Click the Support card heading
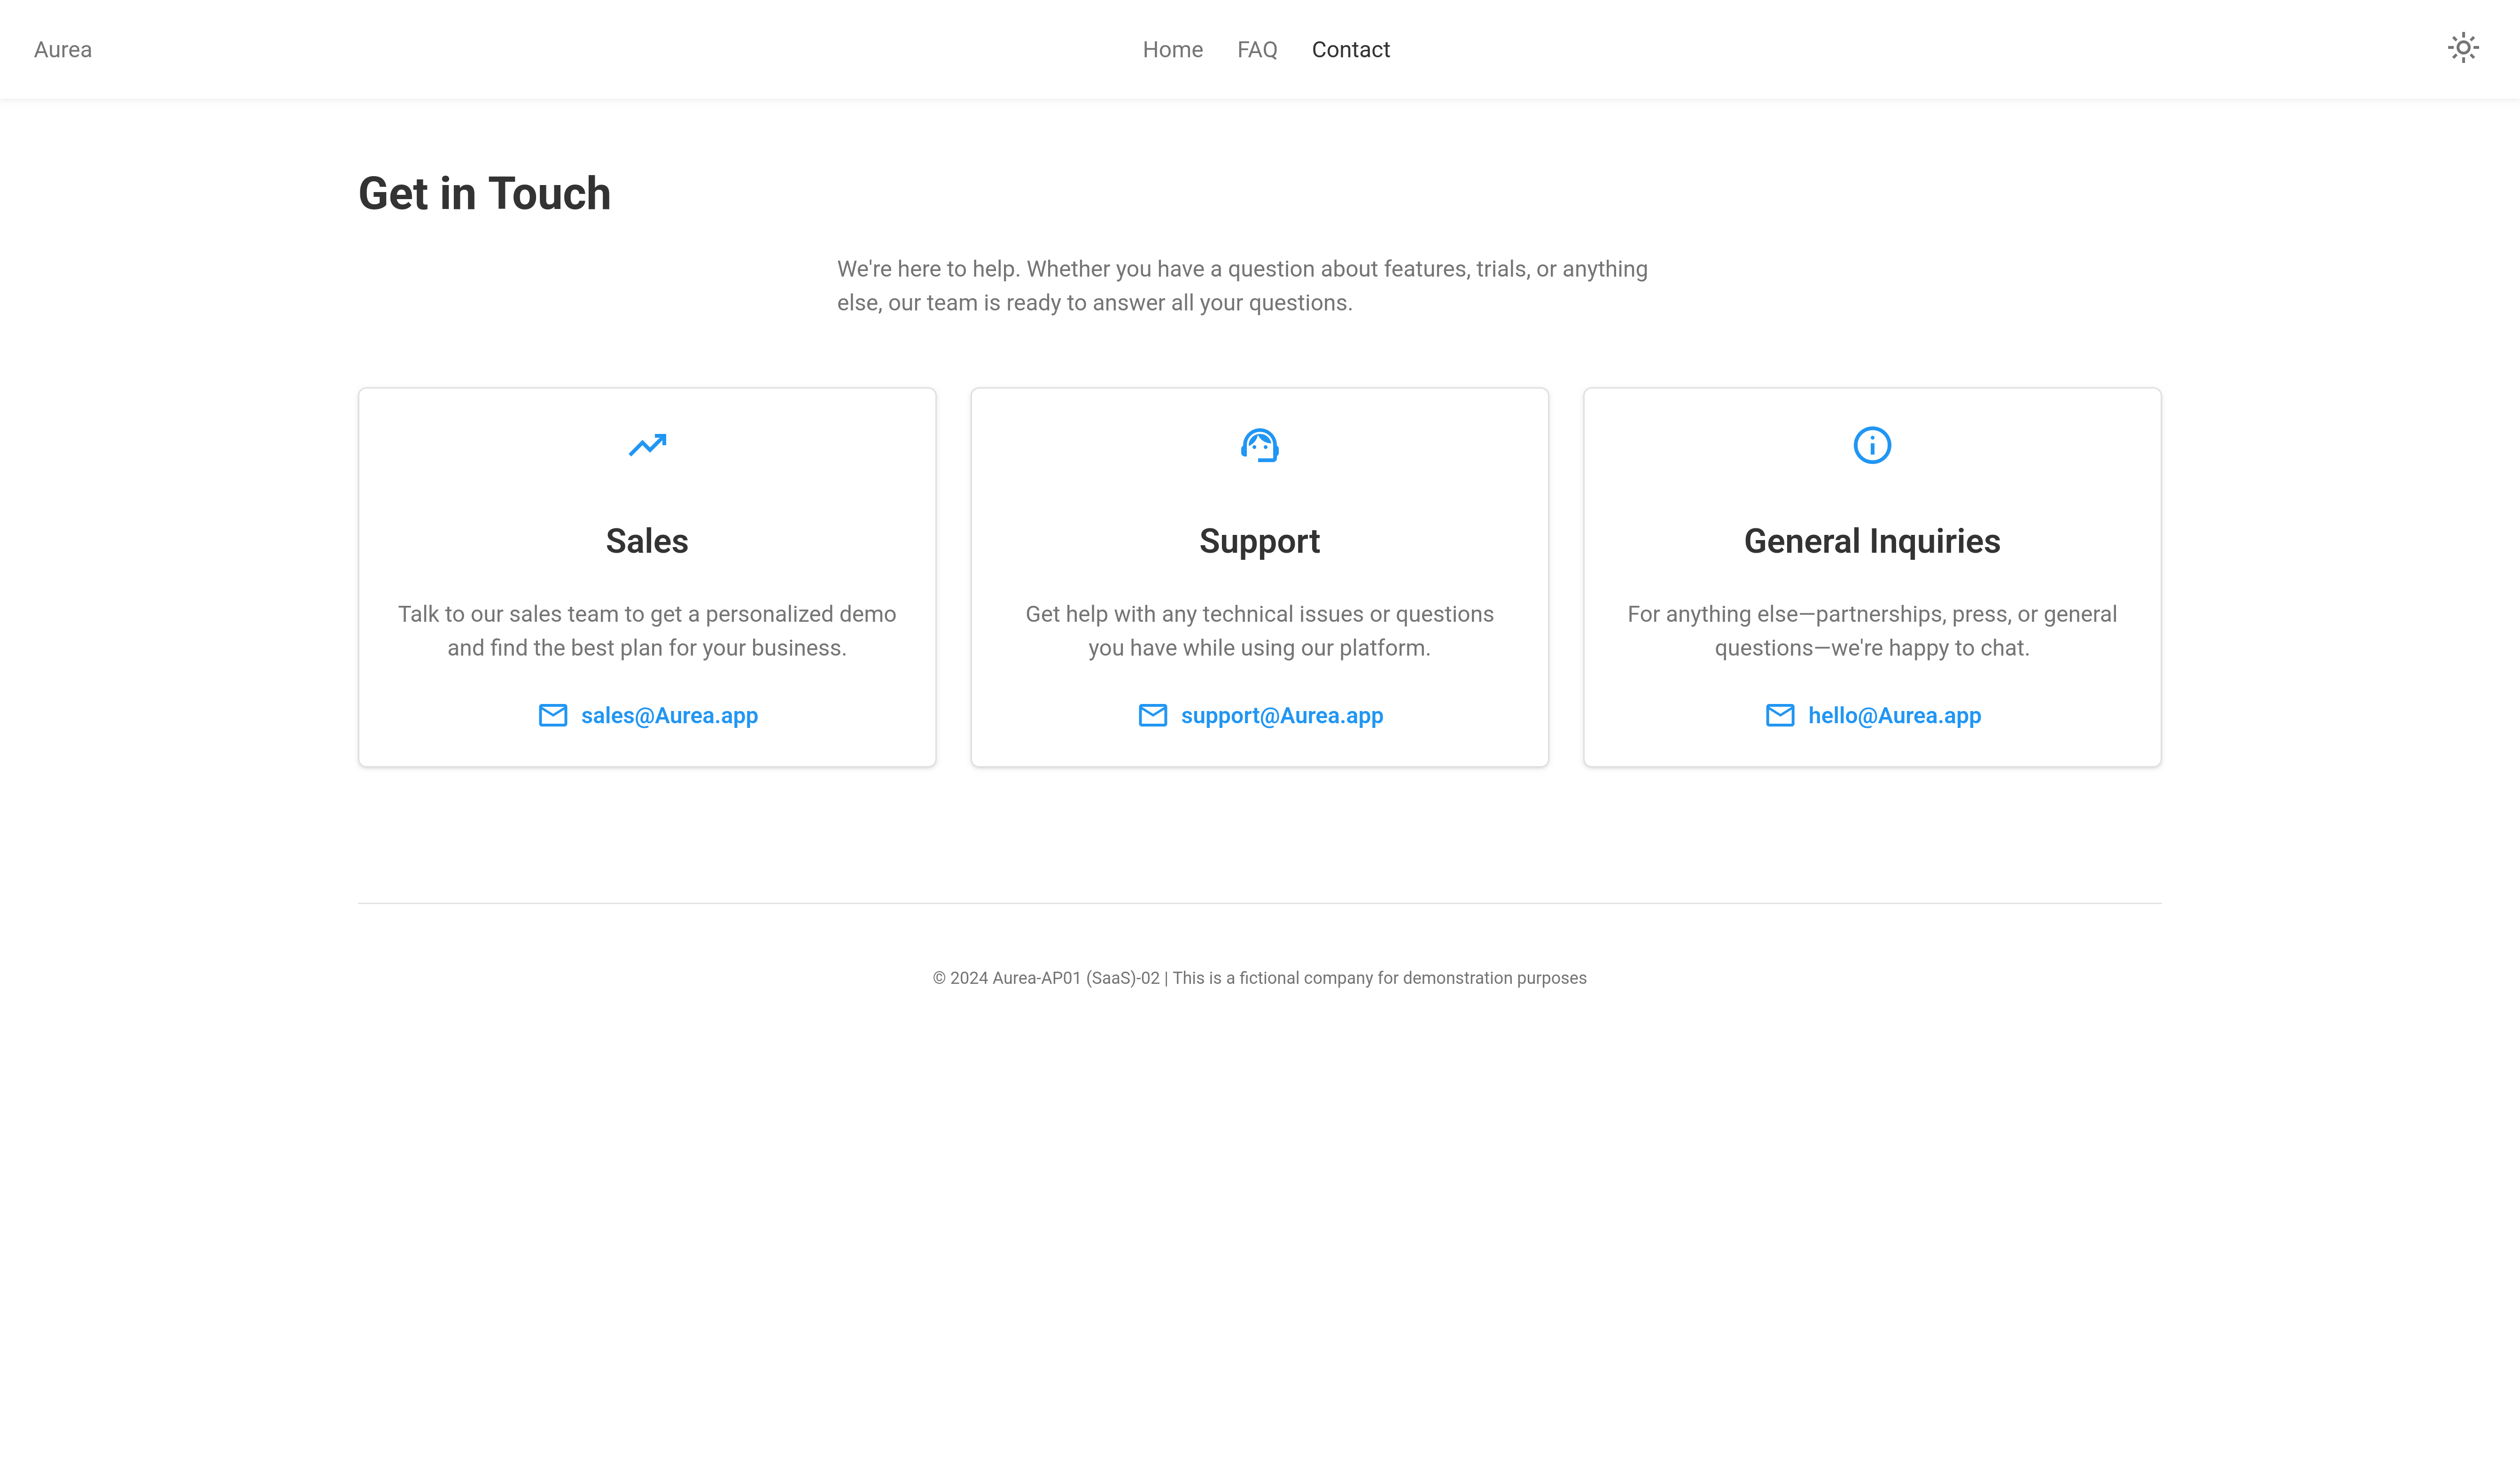 [1259, 541]
